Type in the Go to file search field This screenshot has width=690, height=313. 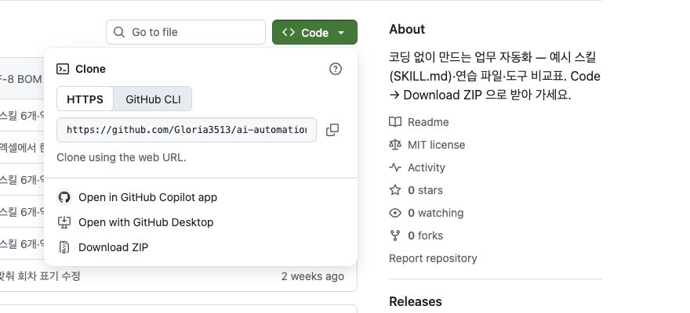pos(186,32)
